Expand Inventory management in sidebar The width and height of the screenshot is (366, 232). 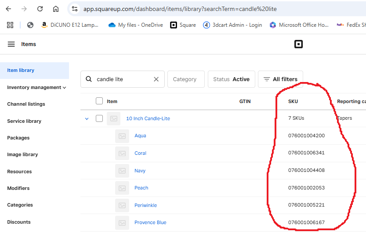pyautogui.click(x=36, y=87)
